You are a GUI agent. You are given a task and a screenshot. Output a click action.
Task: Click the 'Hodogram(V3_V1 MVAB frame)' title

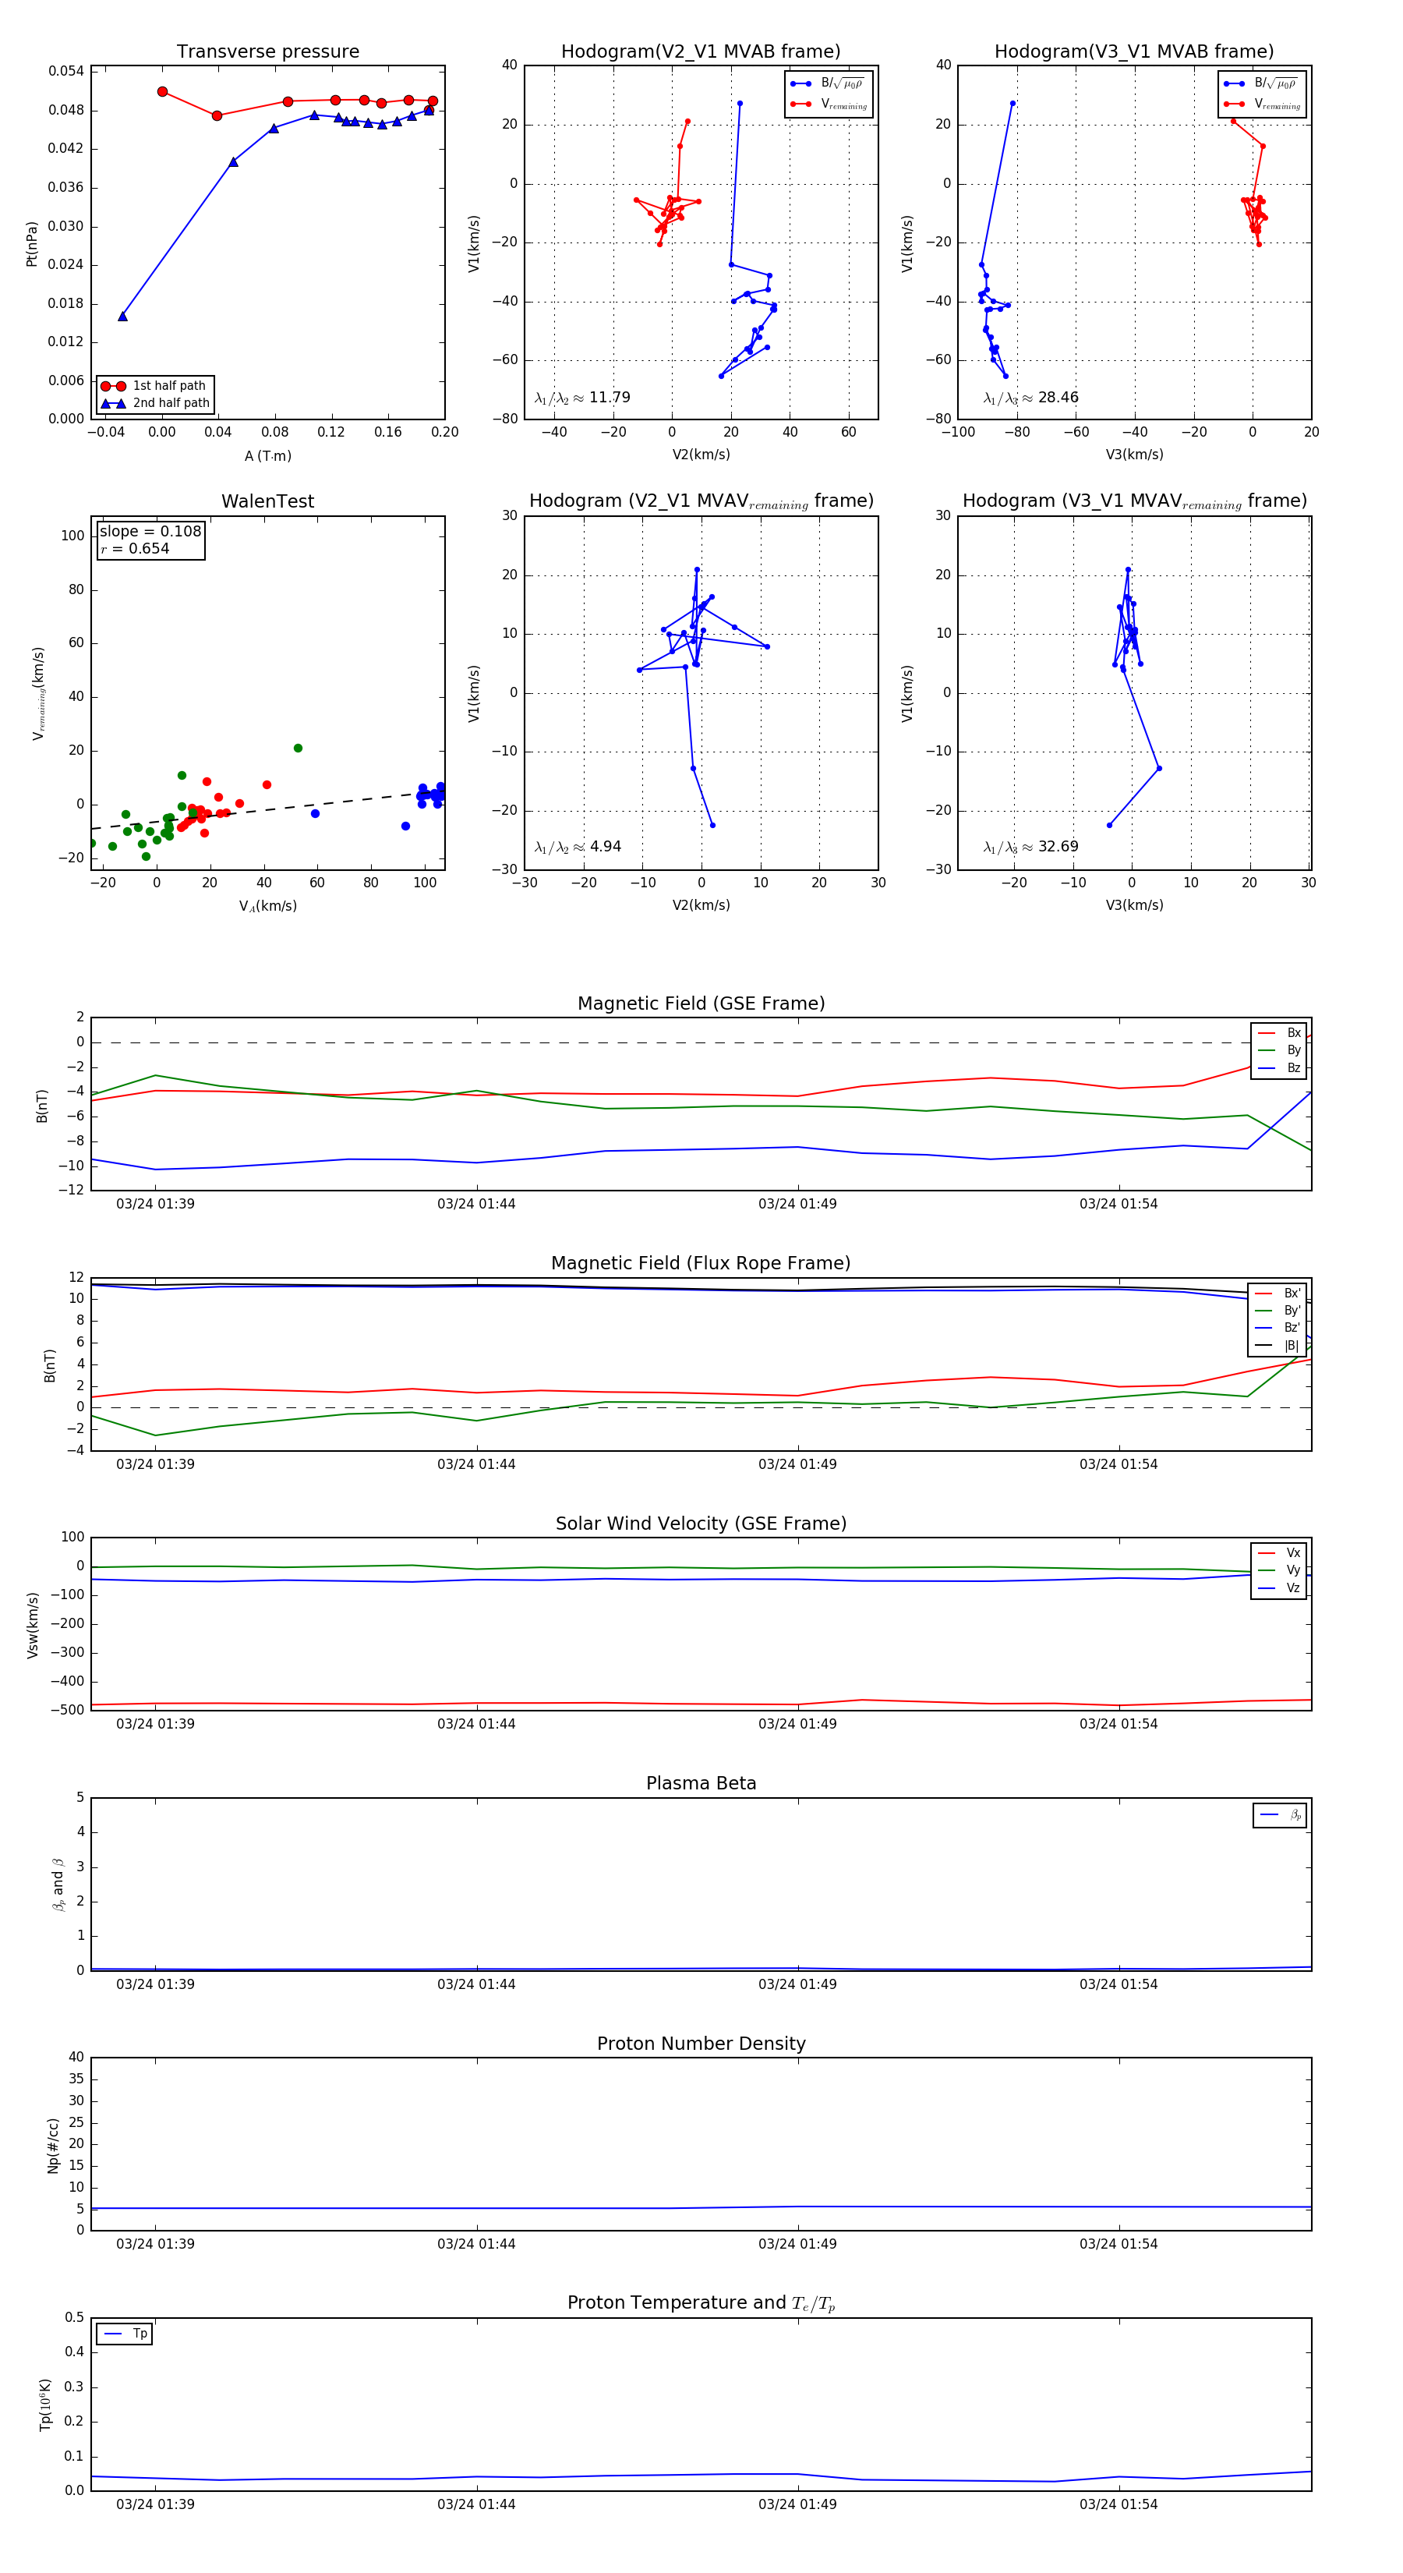click(1134, 52)
